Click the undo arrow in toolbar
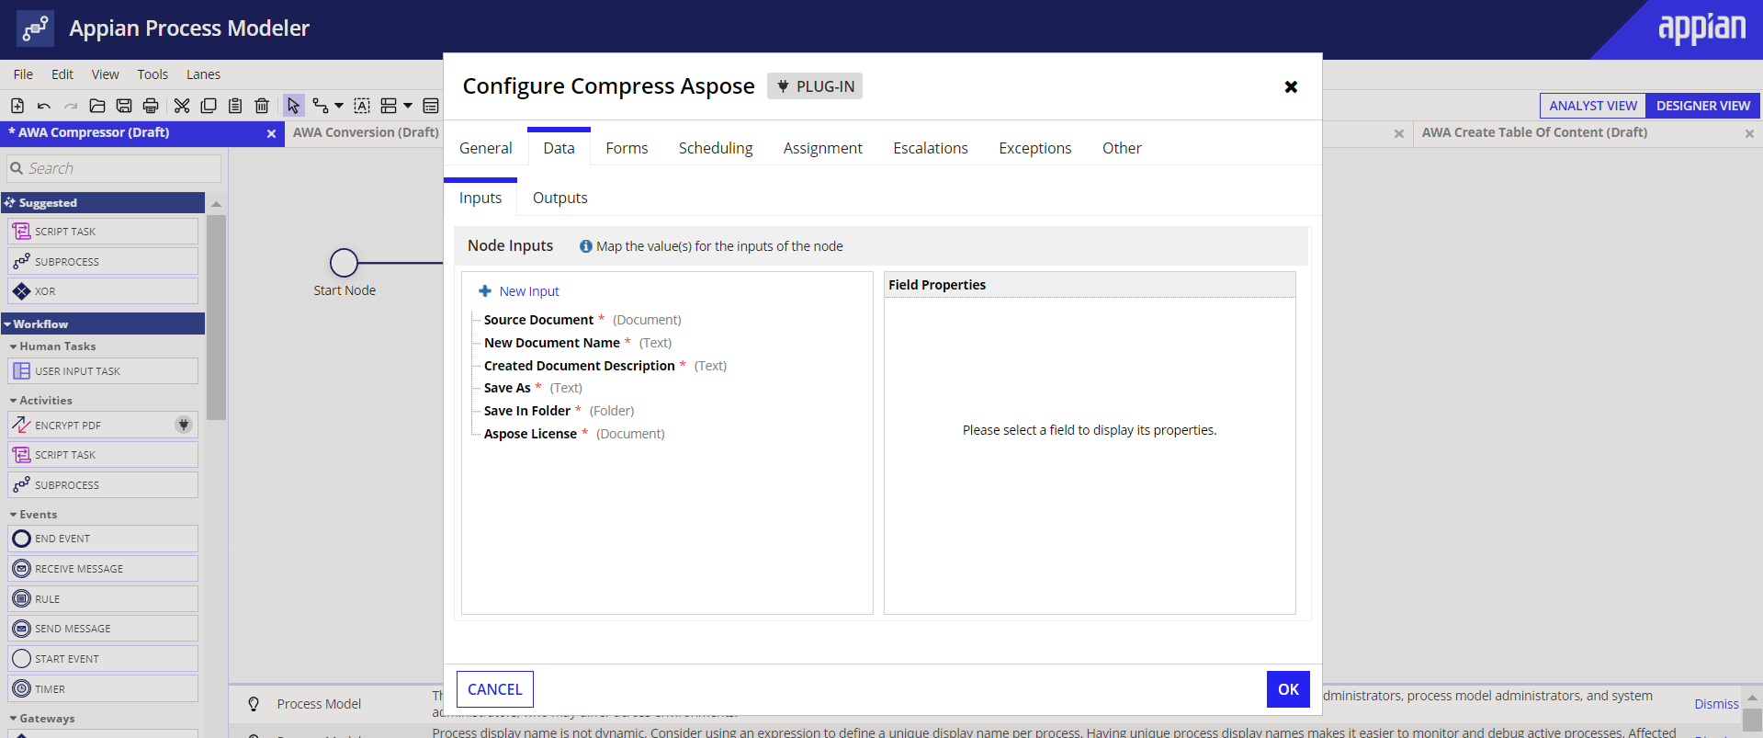This screenshot has height=738, width=1763. click(x=44, y=106)
